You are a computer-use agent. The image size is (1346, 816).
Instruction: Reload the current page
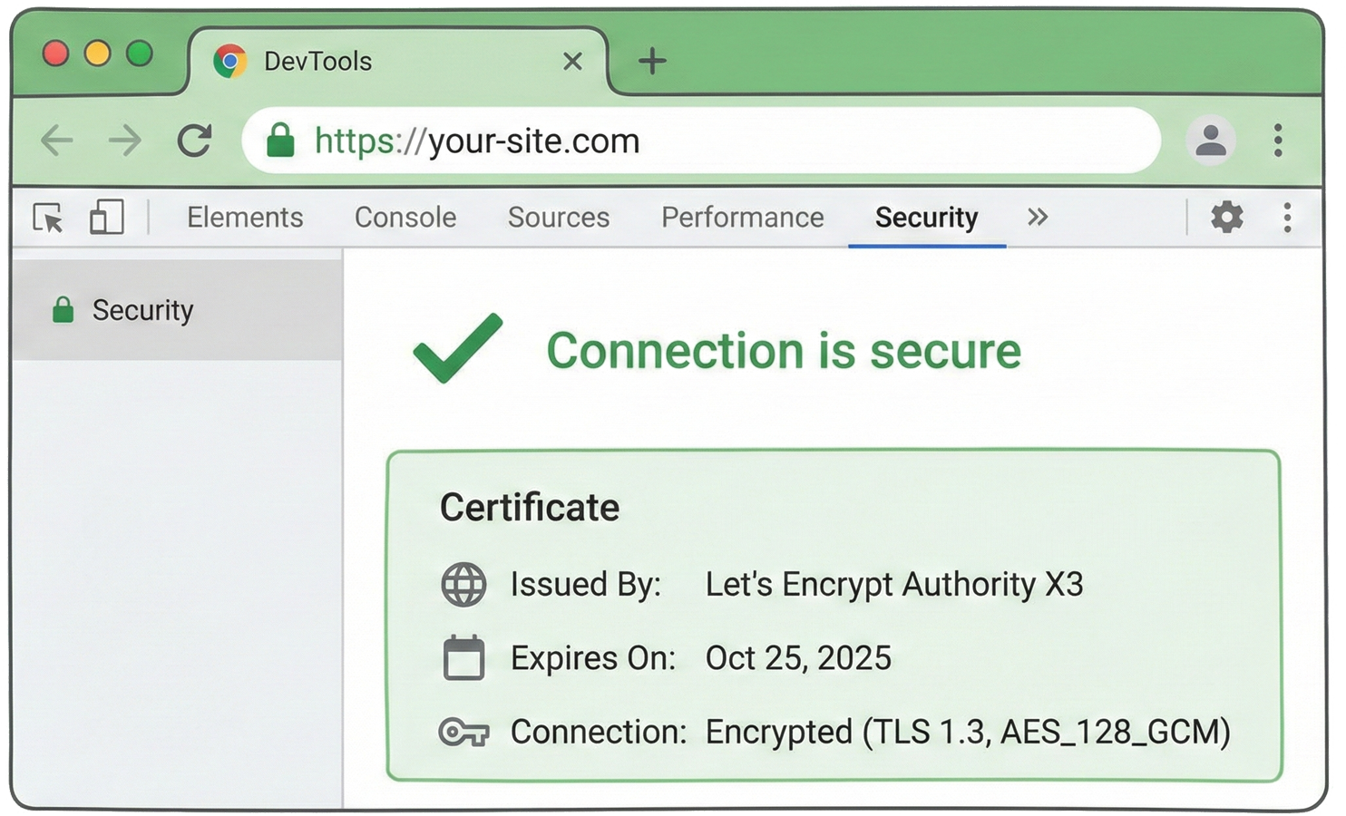(195, 141)
